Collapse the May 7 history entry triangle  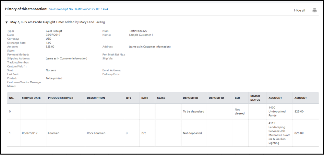click(6, 22)
